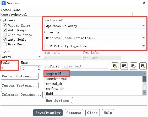This screenshot has width=148, height=117.
Task: Close the Vectors dialog with the X
Action: click(144, 3)
